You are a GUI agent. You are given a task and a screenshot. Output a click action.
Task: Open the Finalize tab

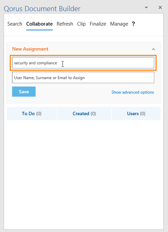click(98, 24)
